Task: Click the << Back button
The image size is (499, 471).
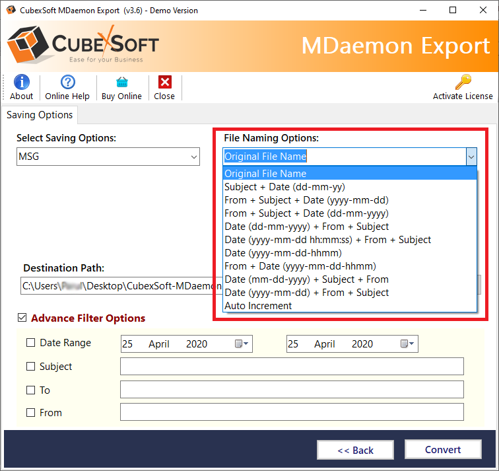Action: [x=356, y=450]
